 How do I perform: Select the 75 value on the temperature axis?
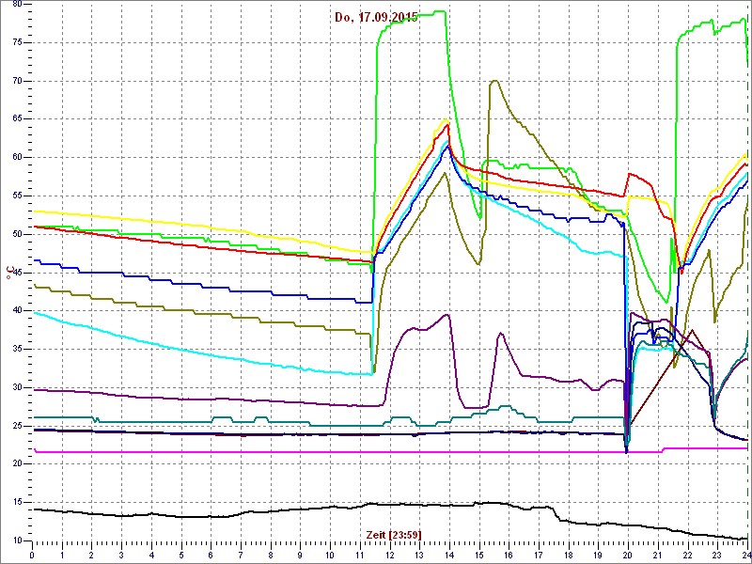coord(17,42)
